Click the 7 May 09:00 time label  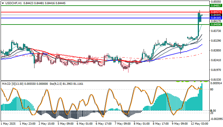(123, 124)
